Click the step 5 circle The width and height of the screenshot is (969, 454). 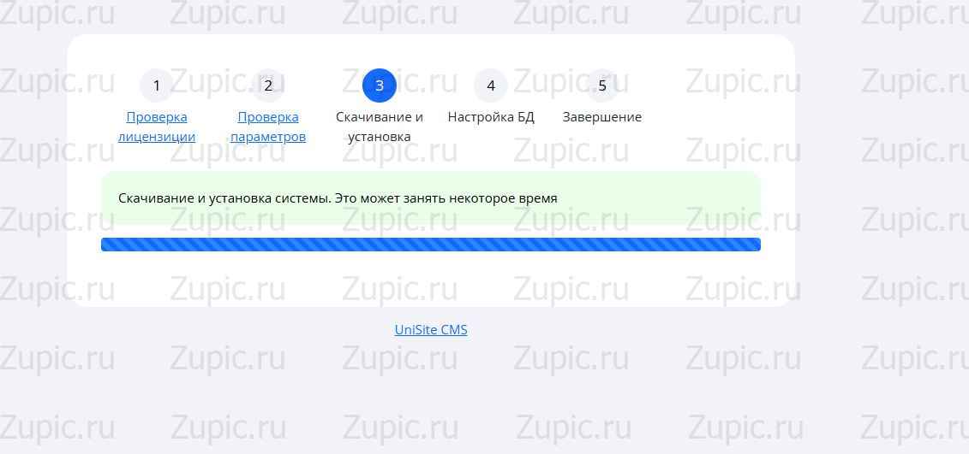click(602, 85)
